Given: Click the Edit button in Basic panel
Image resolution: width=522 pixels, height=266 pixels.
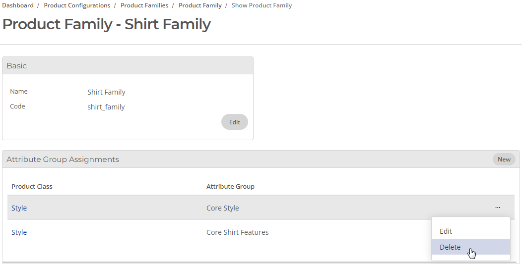Looking at the screenshot, I should click(234, 122).
